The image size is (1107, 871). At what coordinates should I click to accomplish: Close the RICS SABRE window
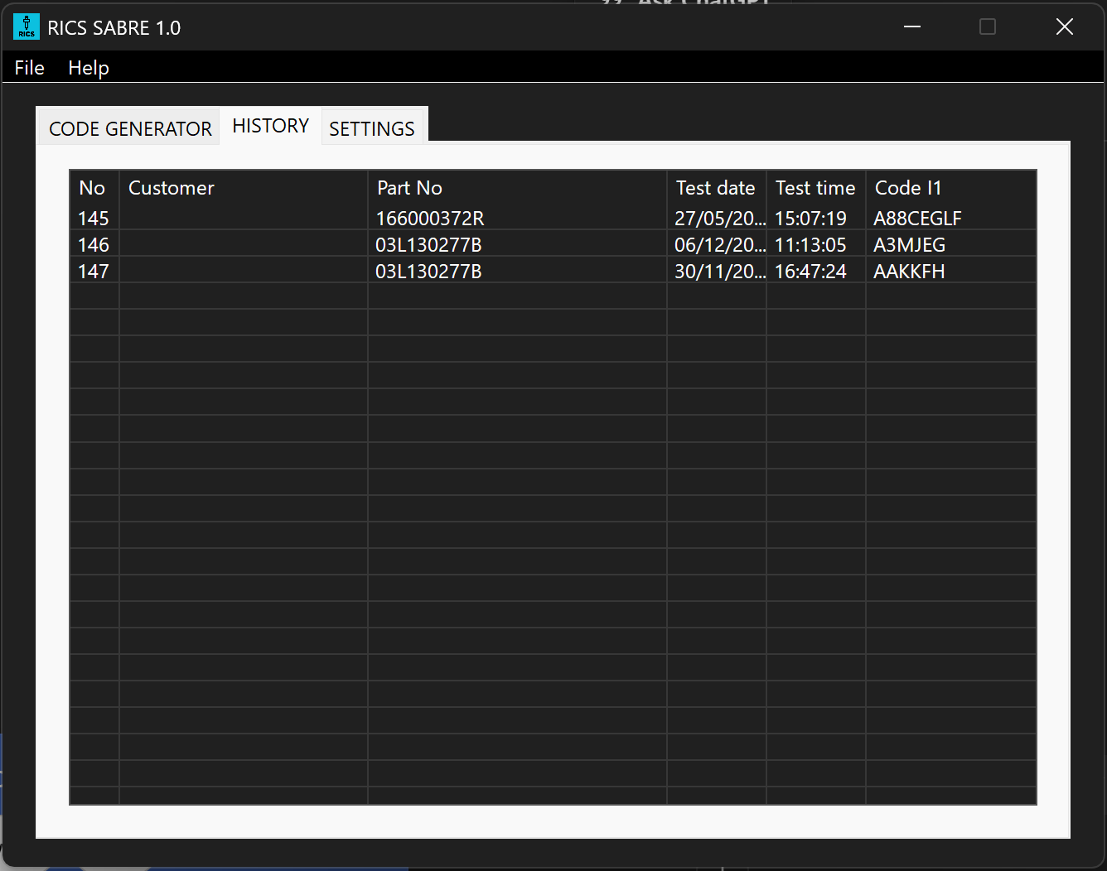(x=1065, y=27)
